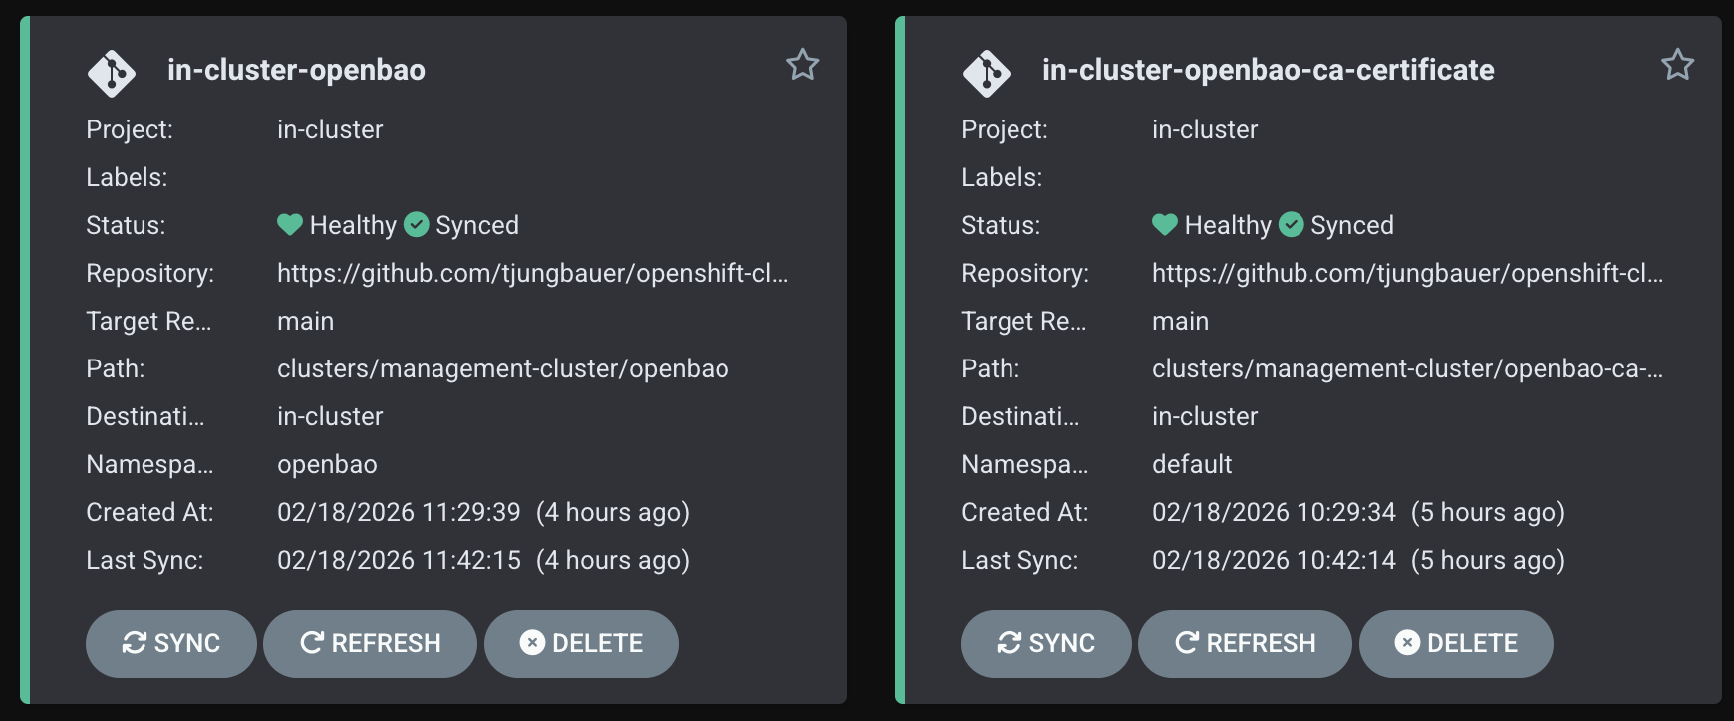Click the Healthy status text on in-cluster-openbao-ca-certificate
1734x721 pixels.
pos(1229,226)
